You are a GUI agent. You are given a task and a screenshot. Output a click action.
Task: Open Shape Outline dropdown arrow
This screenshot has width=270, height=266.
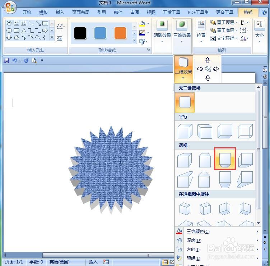coord(148,33)
